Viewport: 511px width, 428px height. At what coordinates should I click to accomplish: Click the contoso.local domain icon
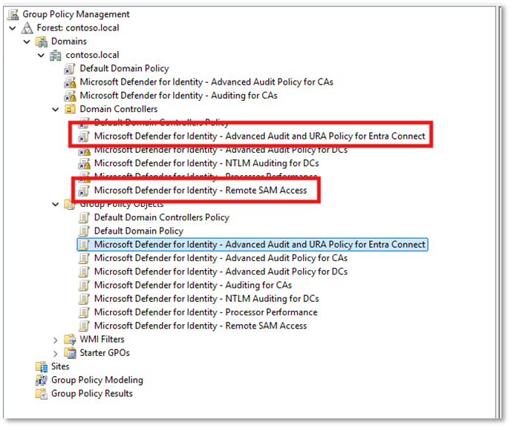coord(56,55)
